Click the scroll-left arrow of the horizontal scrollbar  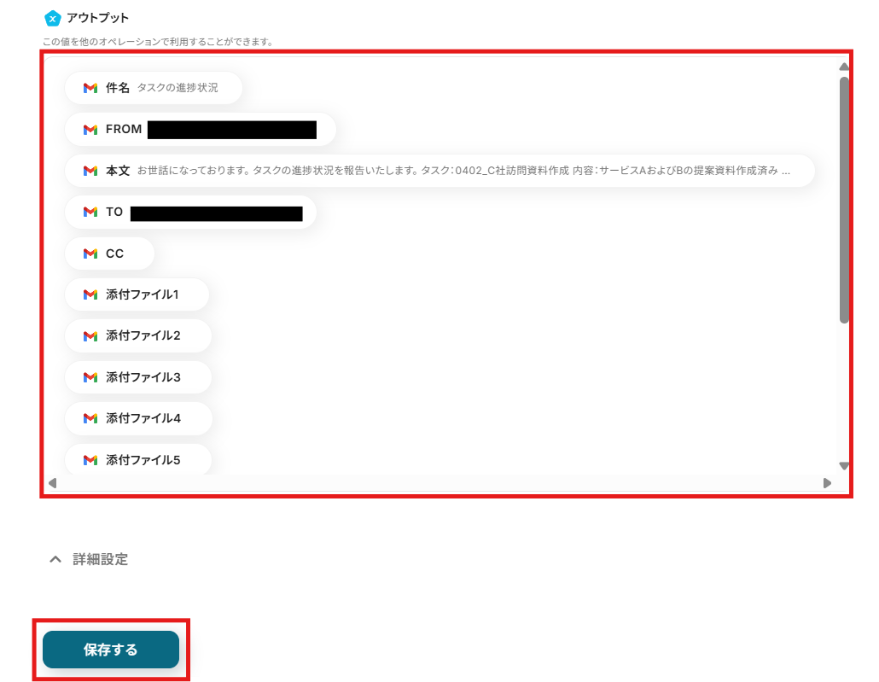[x=53, y=483]
